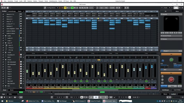Deactivate all mute states with yellow M
The height and width of the screenshot is (103, 184).
click(x=65, y=8)
